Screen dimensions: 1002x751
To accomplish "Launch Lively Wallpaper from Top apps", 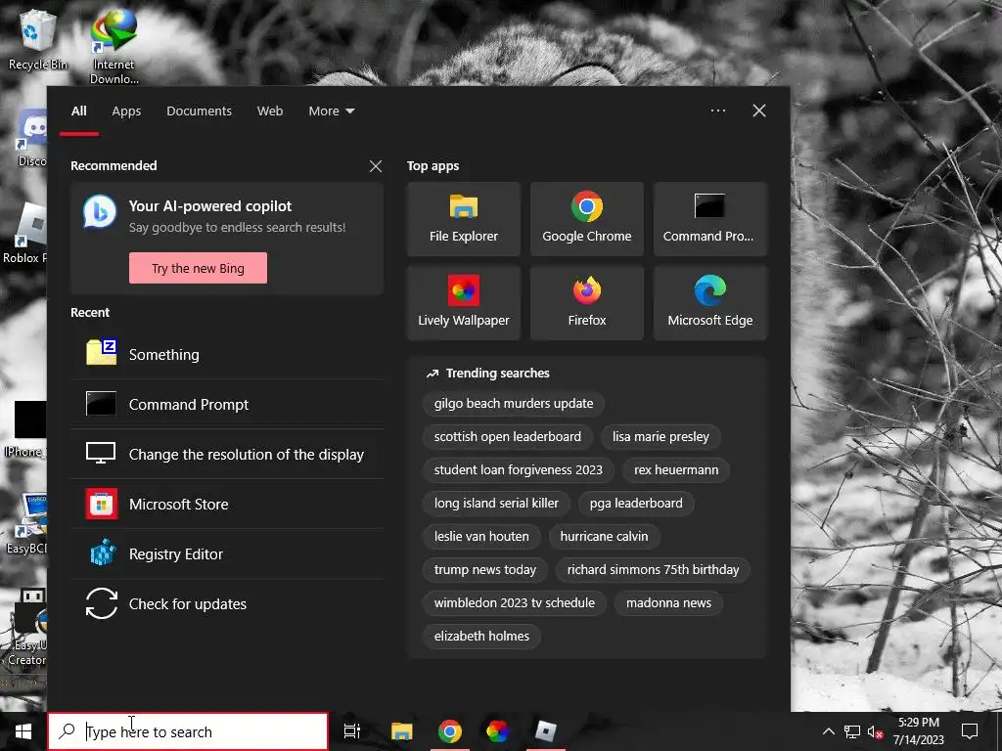I will tap(463, 303).
